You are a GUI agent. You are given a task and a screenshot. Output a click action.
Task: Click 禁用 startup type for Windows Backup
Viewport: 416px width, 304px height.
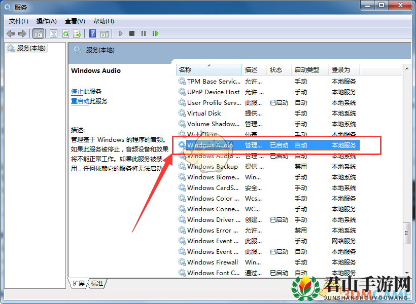pyautogui.click(x=301, y=167)
